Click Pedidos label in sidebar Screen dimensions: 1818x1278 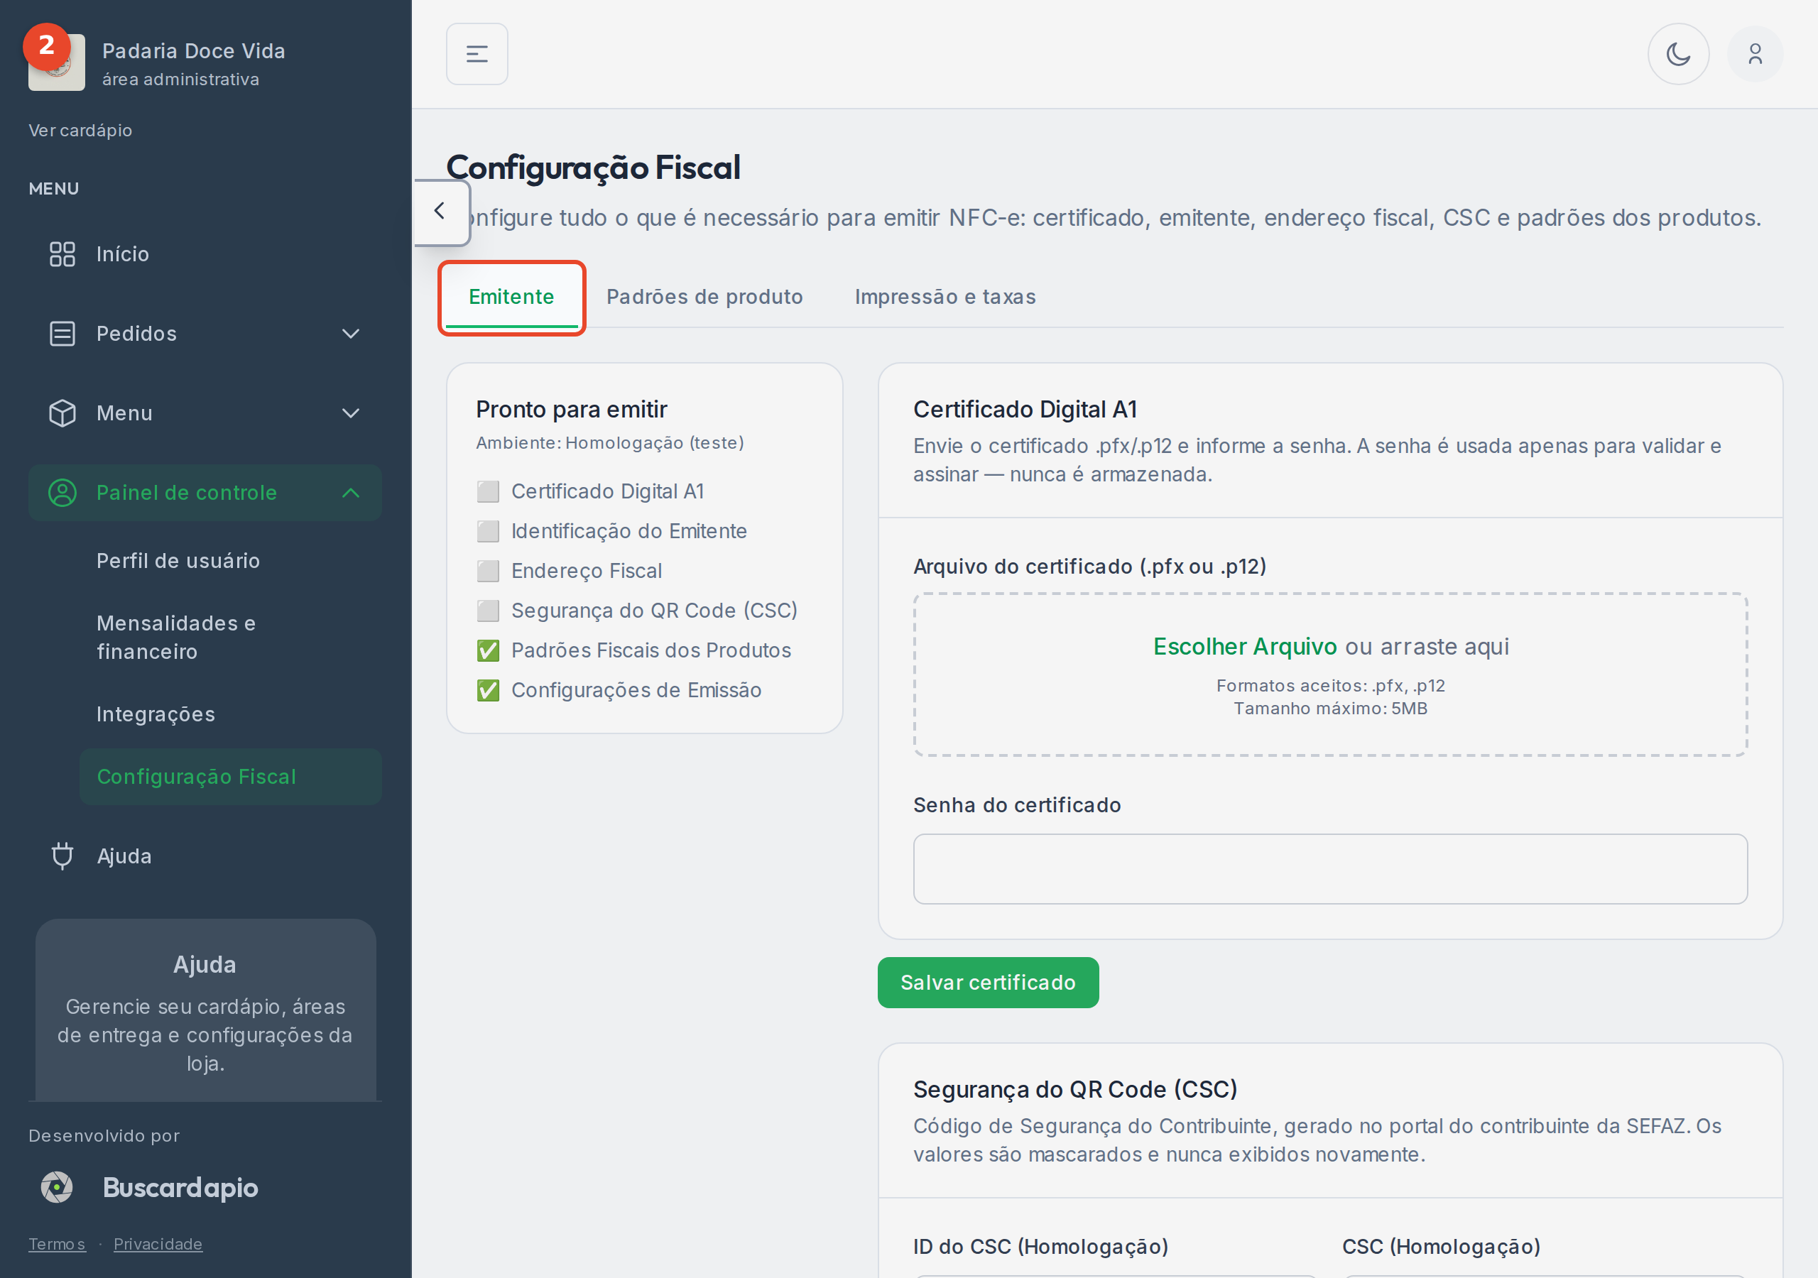[136, 334]
